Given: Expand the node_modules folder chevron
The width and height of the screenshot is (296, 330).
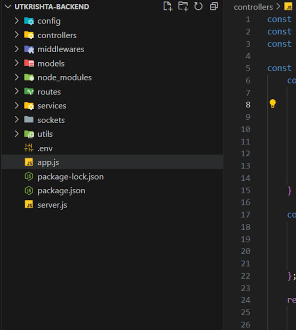Looking at the screenshot, I should click(x=17, y=77).
